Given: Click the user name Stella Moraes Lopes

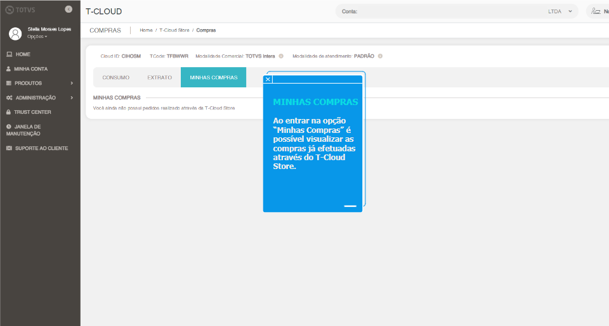Looking at the screenshot, I should coord(49,30).
